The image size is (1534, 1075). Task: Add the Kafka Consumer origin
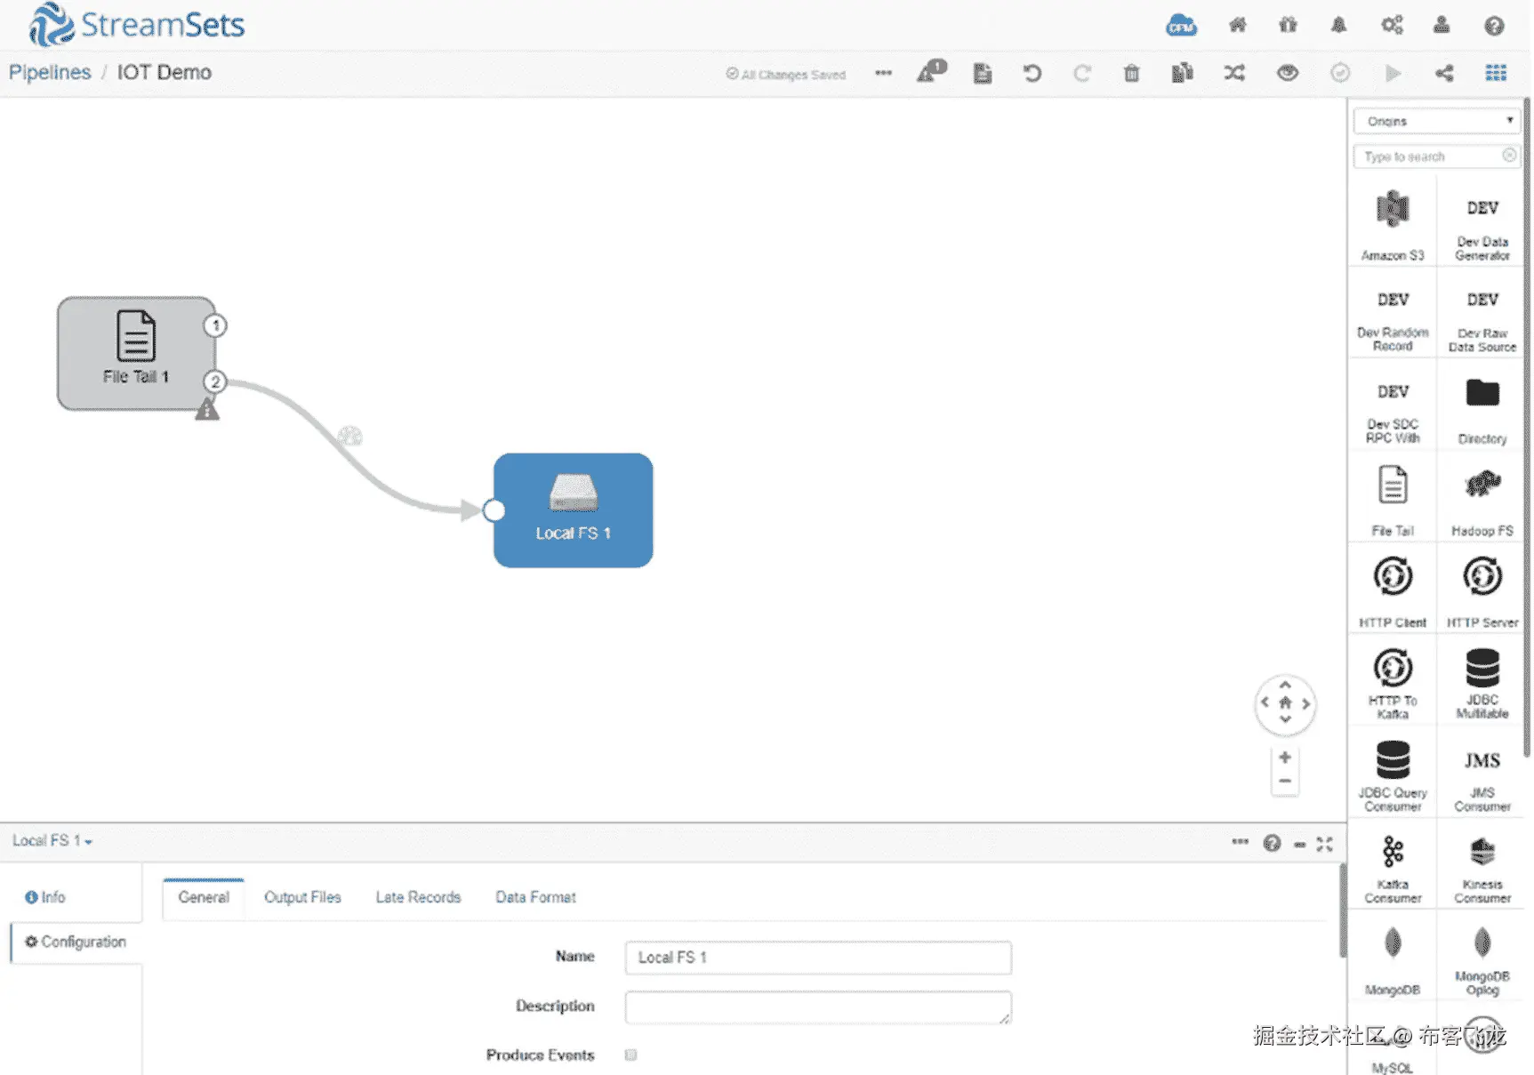pyautogui.click(x=1393, y=868)
